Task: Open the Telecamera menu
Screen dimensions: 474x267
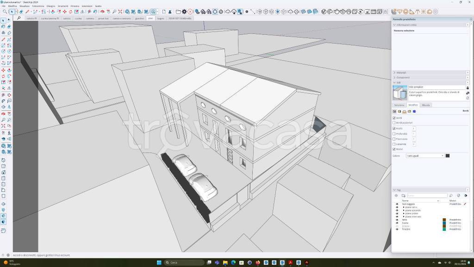Action: point(38,6)
